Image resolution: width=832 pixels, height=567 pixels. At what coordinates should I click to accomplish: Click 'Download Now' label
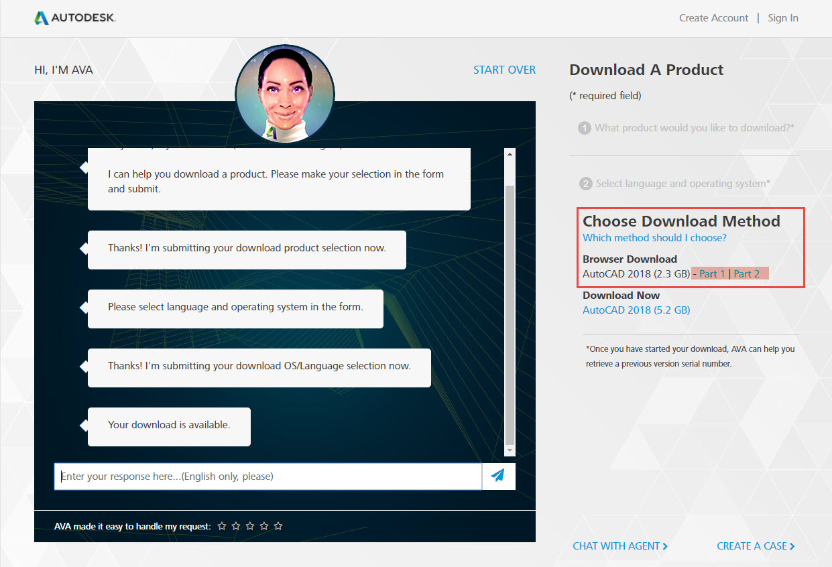tap(621, 296)
